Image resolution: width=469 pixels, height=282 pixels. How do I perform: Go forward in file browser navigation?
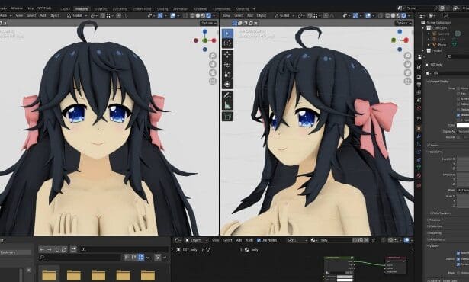[x=50, y=249]
